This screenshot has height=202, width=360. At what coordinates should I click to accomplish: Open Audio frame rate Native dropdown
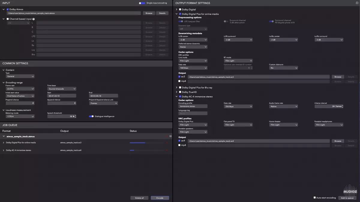pos(283,106)
